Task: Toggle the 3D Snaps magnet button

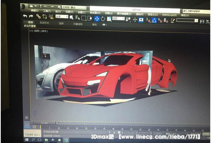Action: pos(148,20)
